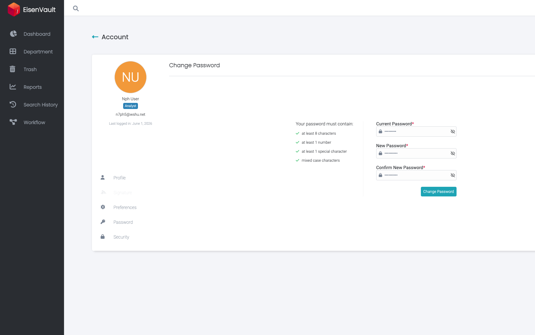Switch to the Preferences tab
535x335 pixels.
[125, 207]
